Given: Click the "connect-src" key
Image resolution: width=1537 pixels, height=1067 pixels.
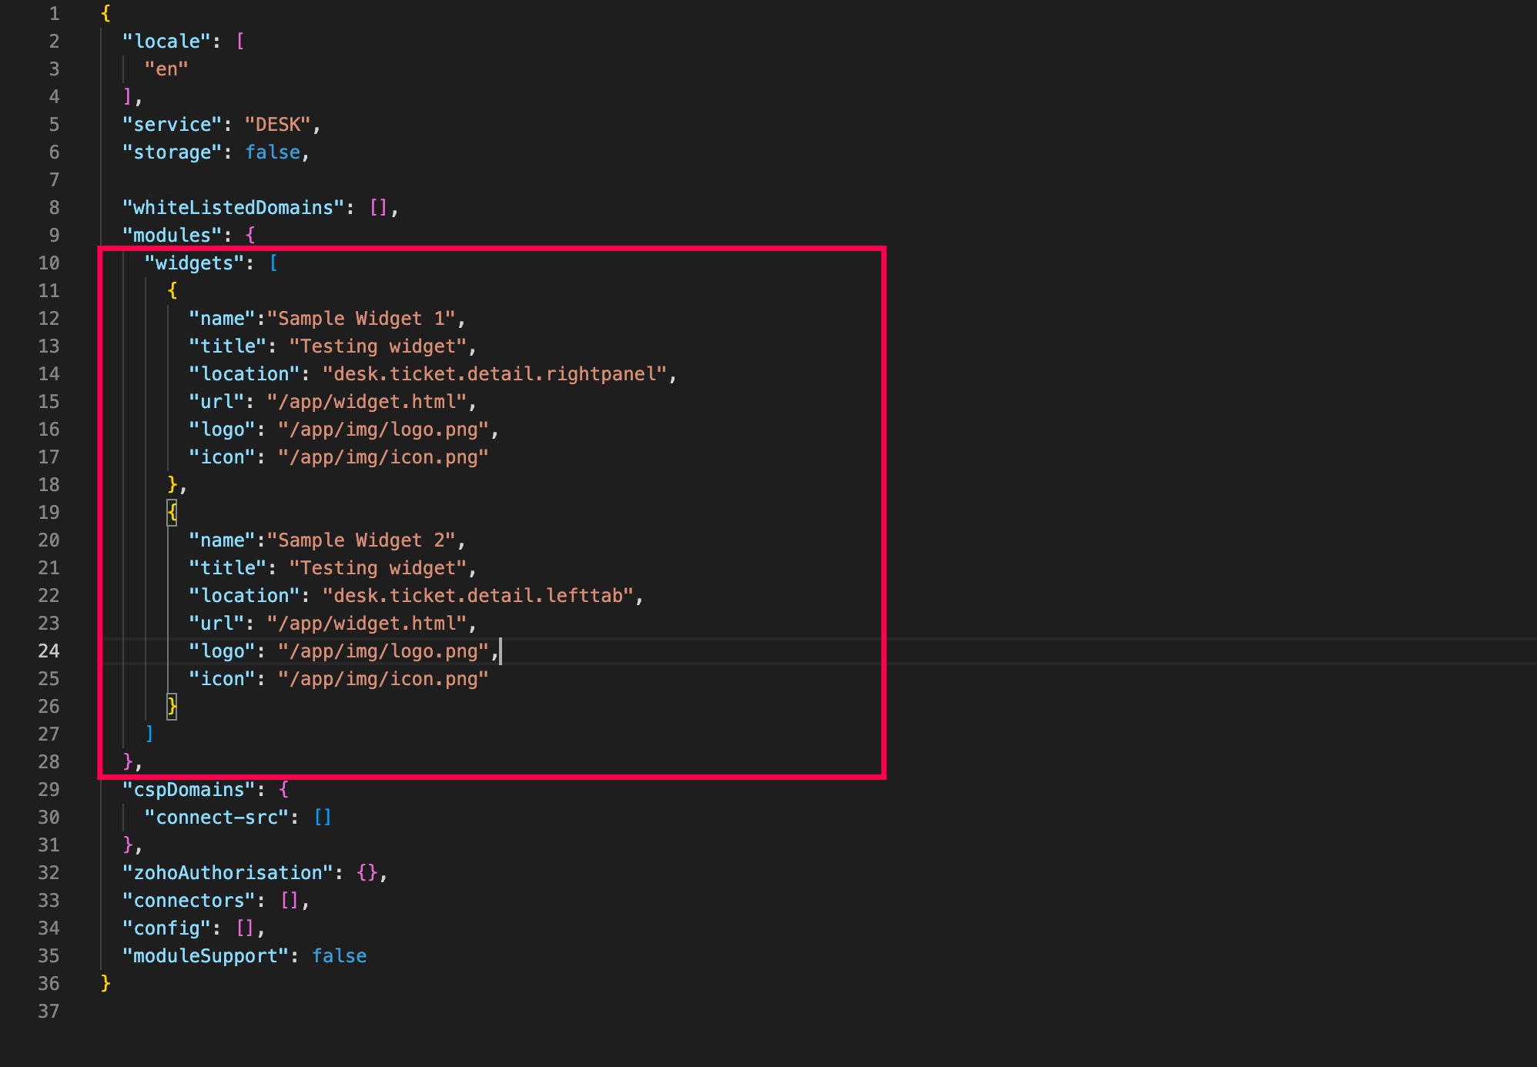Looking at the screenshot, I should tap(216, 818).
